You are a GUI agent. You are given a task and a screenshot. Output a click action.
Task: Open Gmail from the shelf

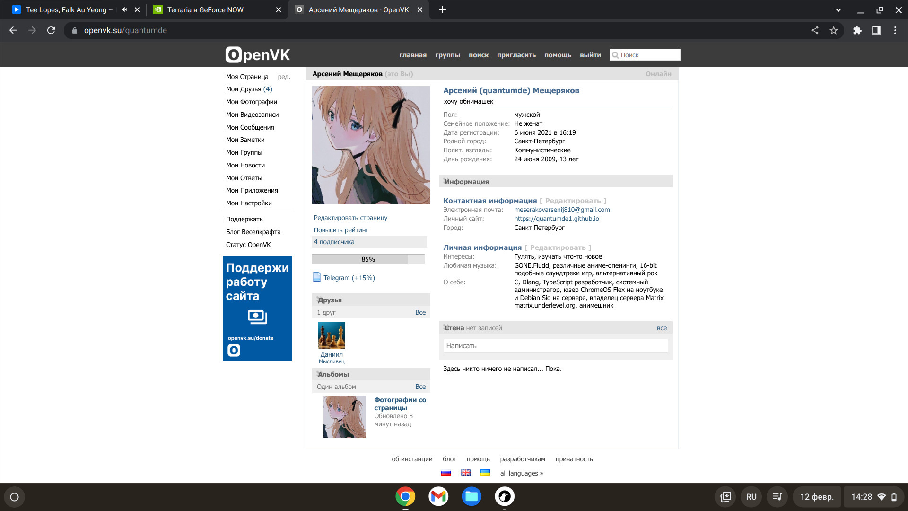coord(438,496)
